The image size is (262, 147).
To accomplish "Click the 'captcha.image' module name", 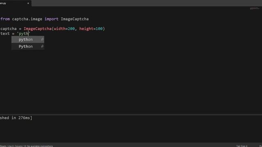I will click(x=27, y=19).
